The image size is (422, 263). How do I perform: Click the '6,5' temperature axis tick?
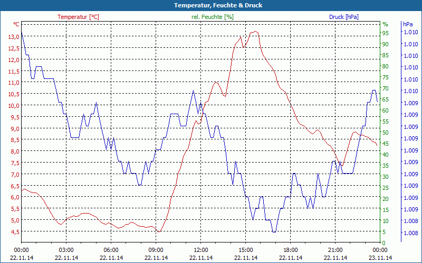point(15,186)
